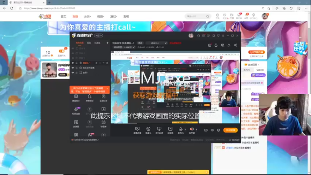Click the mode switch pill beside 直播伴侣 logo
The height and width of the screenshot is (175, 311).
click(99, 35)
